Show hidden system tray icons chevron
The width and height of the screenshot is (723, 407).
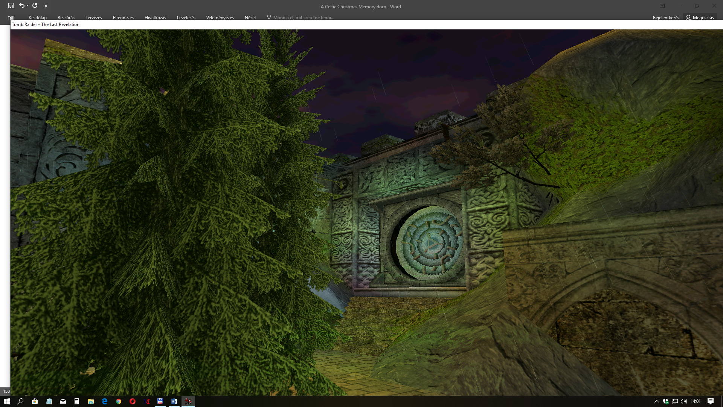656,401
